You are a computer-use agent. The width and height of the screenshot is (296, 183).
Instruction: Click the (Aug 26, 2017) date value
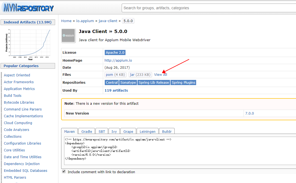pos(117,68)
